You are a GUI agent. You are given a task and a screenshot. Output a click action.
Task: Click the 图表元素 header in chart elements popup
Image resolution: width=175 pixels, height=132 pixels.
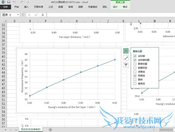(x=138, y=51)
